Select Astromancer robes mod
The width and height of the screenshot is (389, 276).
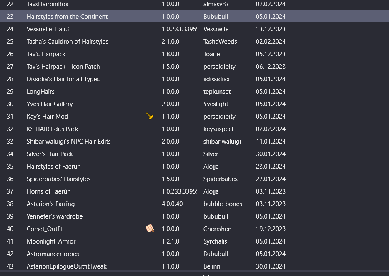point(53,254)
